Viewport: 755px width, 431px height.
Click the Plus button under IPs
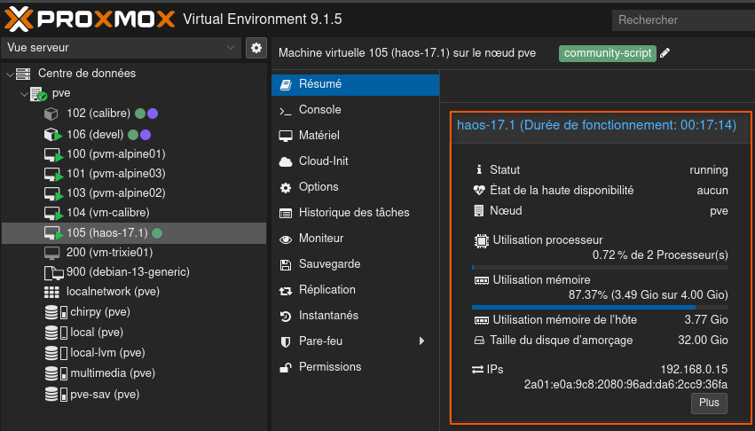(709, 403)
